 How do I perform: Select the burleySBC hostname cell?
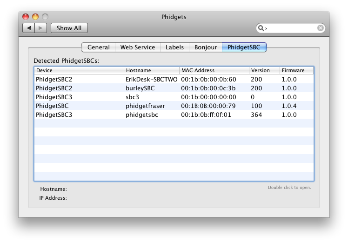[x=140, y=88]
